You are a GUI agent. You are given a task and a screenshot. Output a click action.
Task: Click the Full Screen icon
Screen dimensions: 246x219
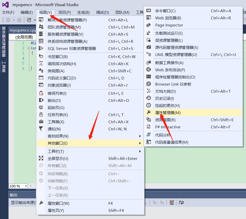click(x=41, y=158)
